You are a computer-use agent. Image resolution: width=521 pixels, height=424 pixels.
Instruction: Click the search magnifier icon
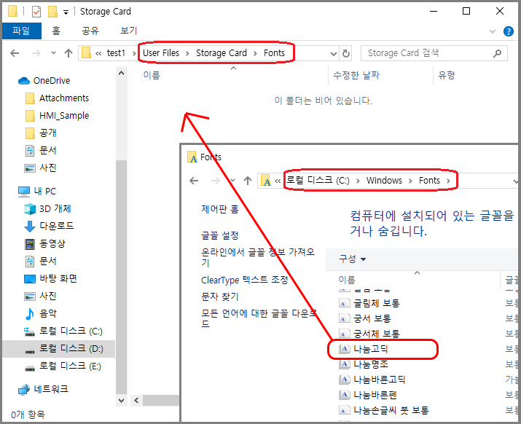click(497, 53)
